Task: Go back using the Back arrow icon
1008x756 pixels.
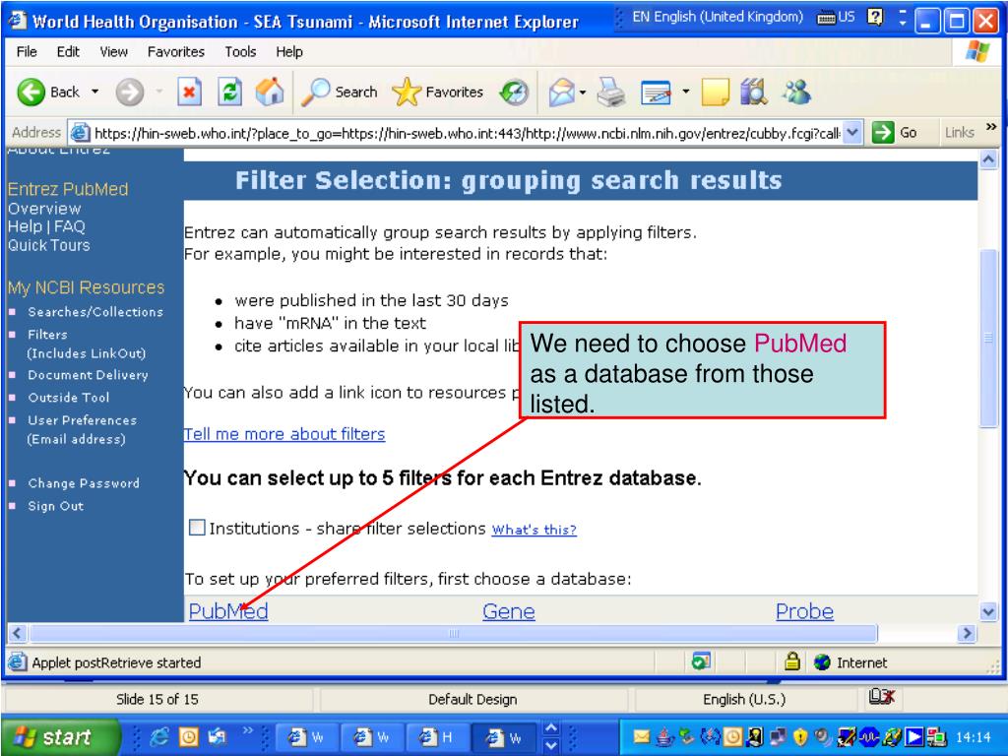Action: click(x=31, y=92)
